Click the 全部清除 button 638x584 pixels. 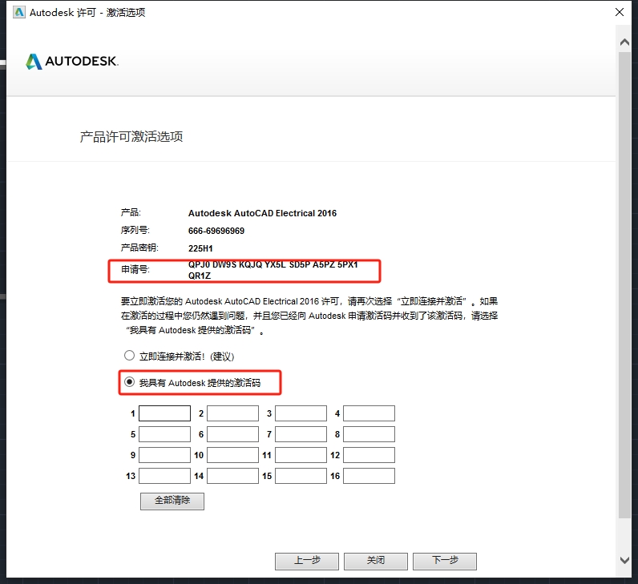pos(172,501)
